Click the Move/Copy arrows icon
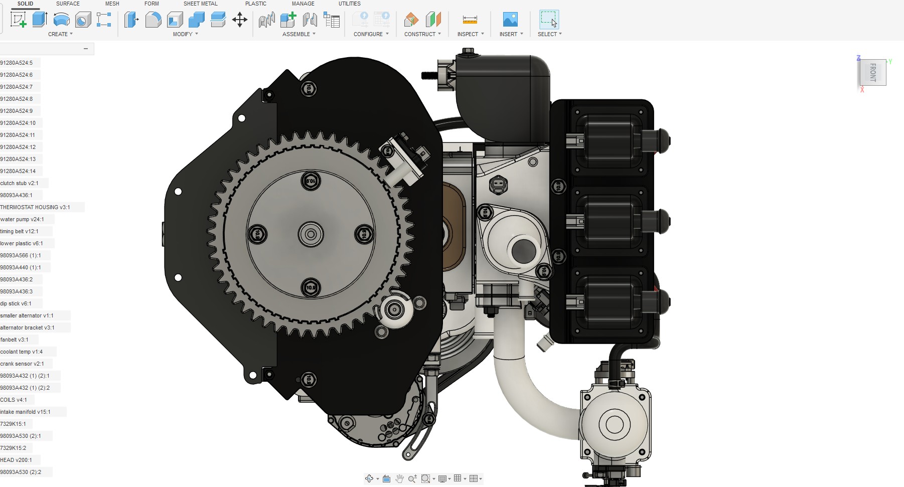This screenshot has height=487, width=904. tap(240, 20)
